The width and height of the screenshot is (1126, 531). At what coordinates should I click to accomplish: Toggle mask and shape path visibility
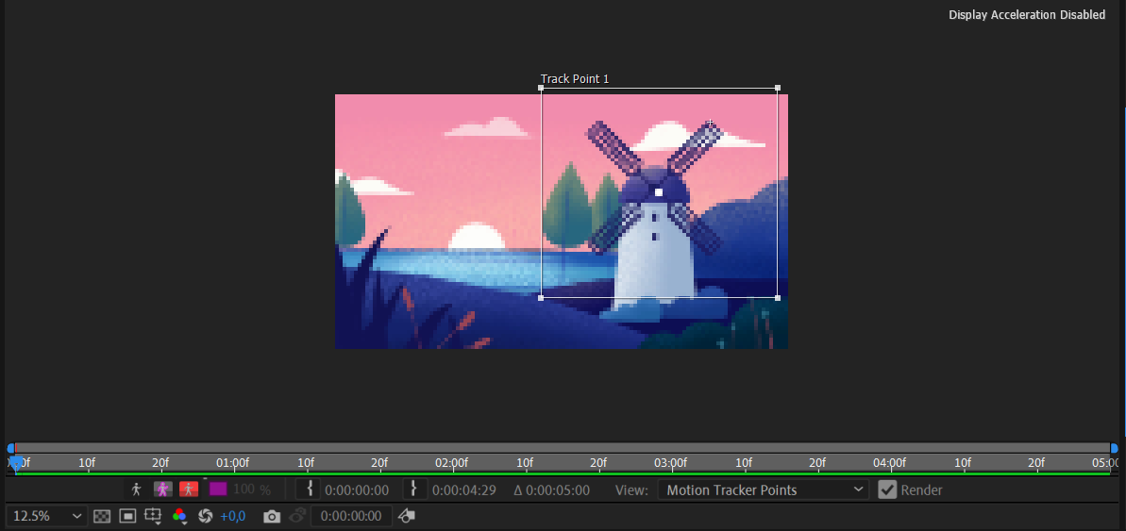point(127,516)
